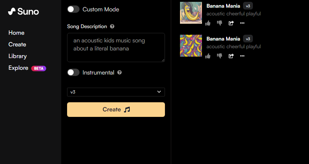Click v3 badge on first Banana Mania
This screenshot has height=164, width=309.
248,6
